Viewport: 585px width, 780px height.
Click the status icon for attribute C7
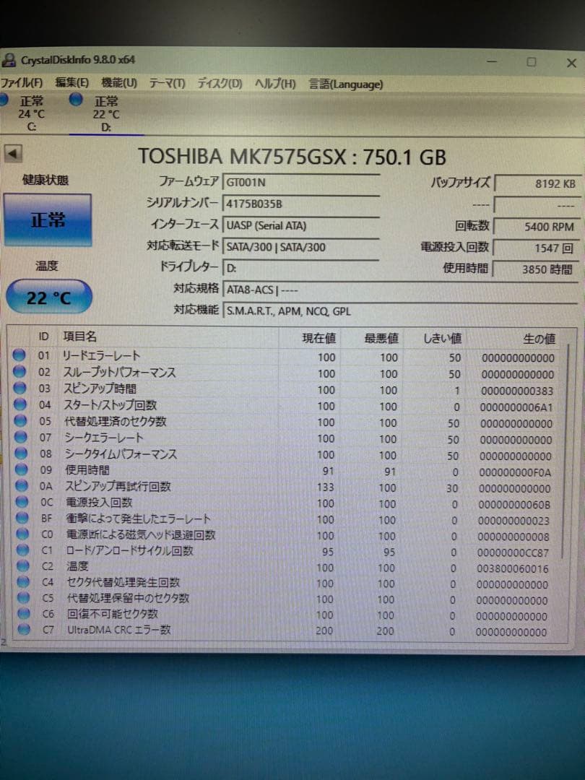pos(24,629)
